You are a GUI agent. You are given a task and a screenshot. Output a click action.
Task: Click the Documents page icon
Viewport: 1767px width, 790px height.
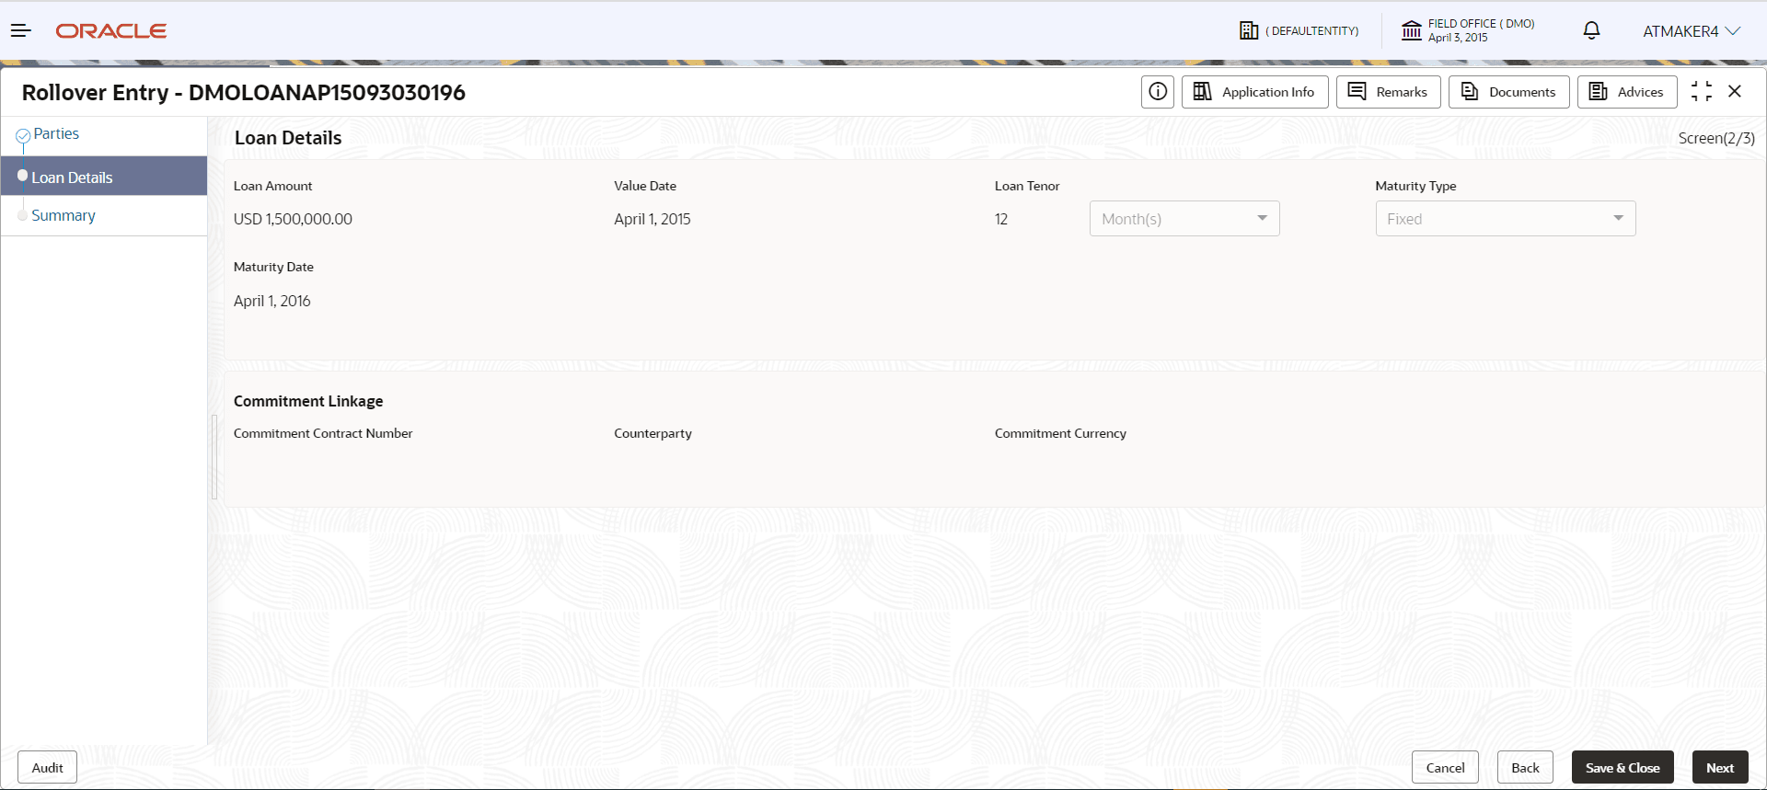point(1470,91)
